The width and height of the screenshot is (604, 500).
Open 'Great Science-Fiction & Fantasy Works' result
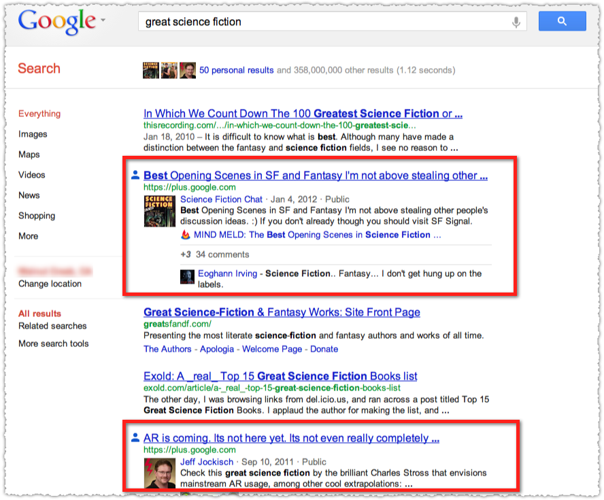(282, 312)
